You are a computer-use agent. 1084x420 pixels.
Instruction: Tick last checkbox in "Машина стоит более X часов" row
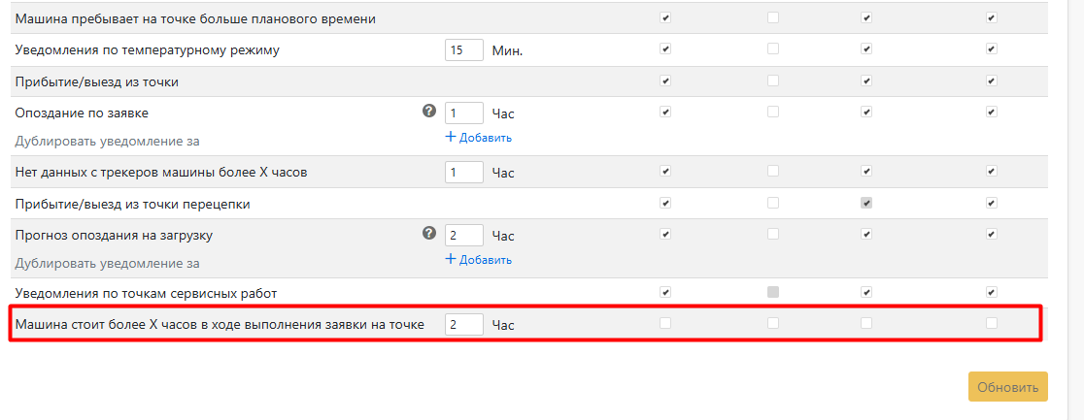coord(991,323)
